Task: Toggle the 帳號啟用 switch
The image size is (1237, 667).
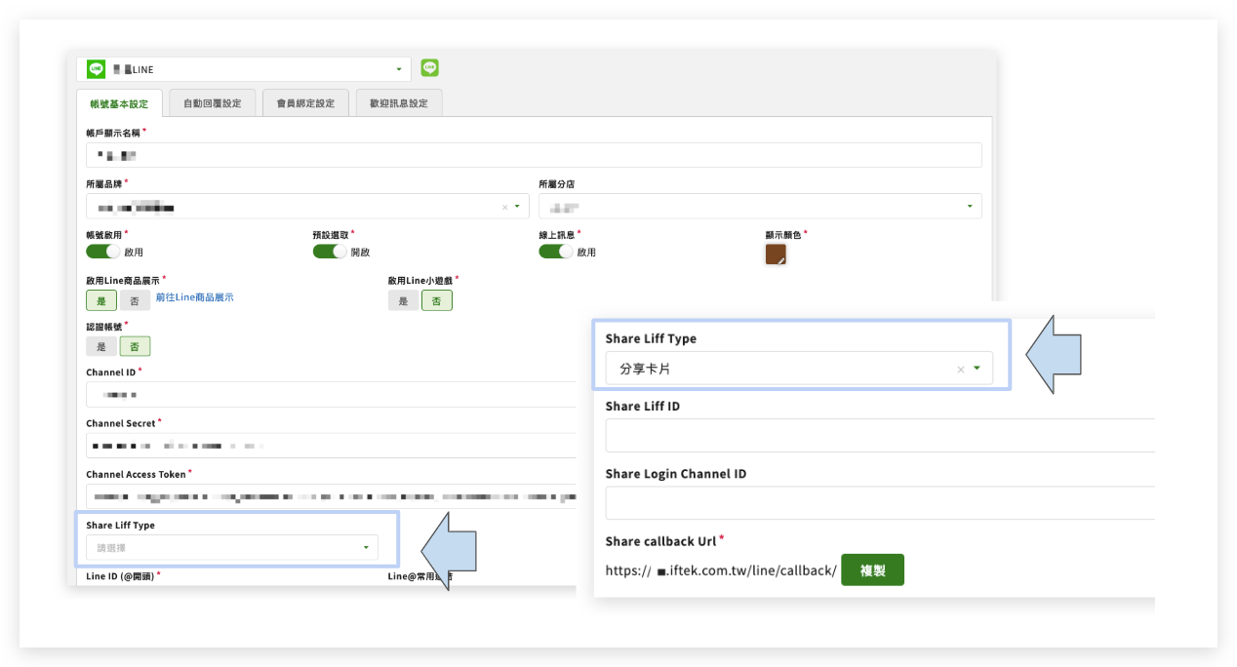Action: (x=102, y=252)
